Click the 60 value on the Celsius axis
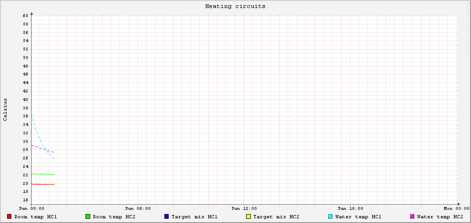Screen dimensions: 471x223 coord(26,16)
